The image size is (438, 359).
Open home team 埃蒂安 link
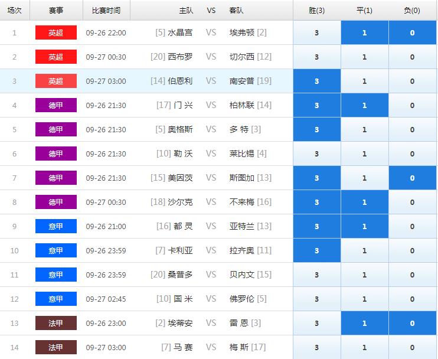click(180, 323)
